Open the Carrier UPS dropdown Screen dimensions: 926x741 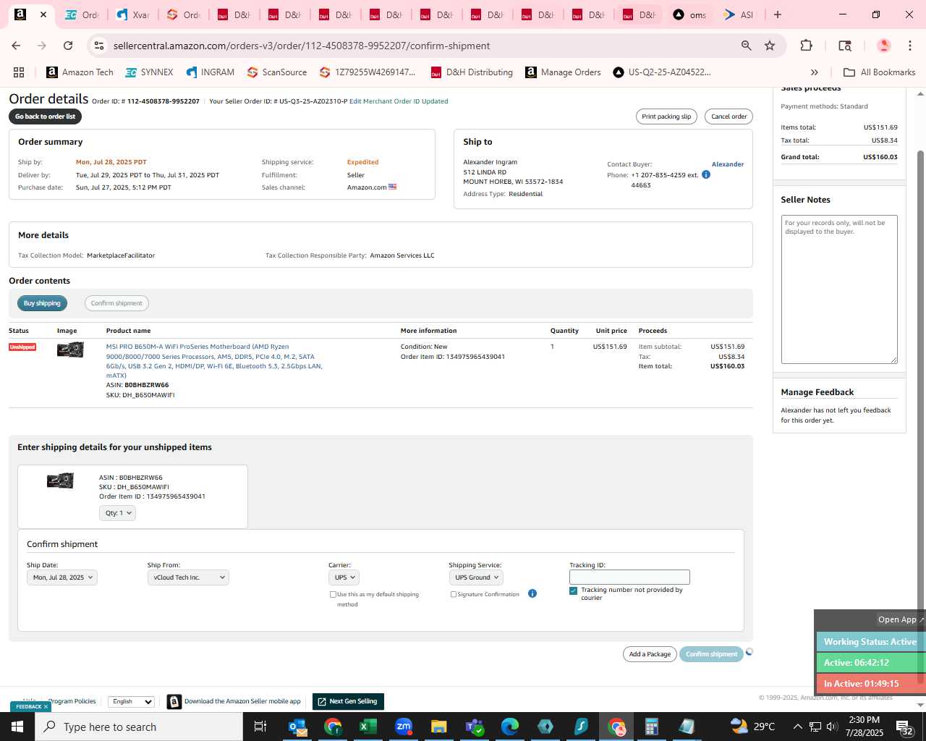click(x=344, y=577)
